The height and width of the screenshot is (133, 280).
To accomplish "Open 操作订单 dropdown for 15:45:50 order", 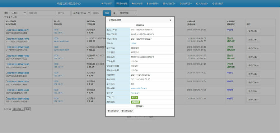I will (x=253, y=57).
